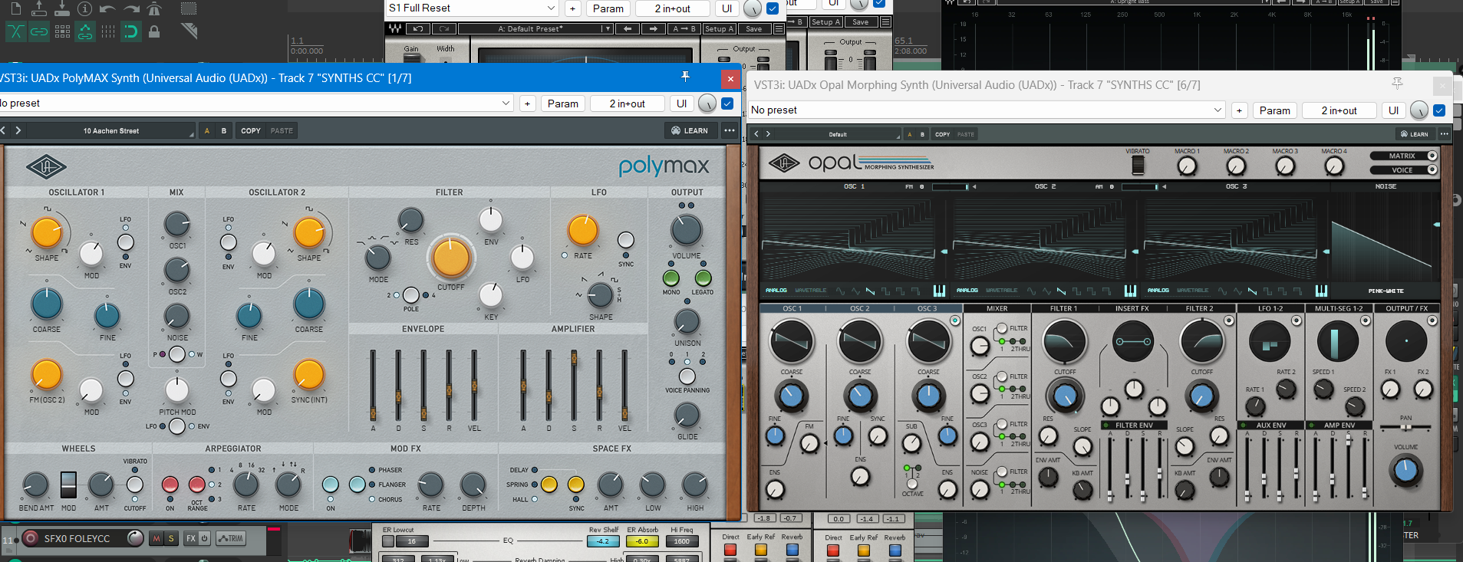Screen dimensions: 1463x562
Task: Open project settings info icon
Action: tap(85, 8)
